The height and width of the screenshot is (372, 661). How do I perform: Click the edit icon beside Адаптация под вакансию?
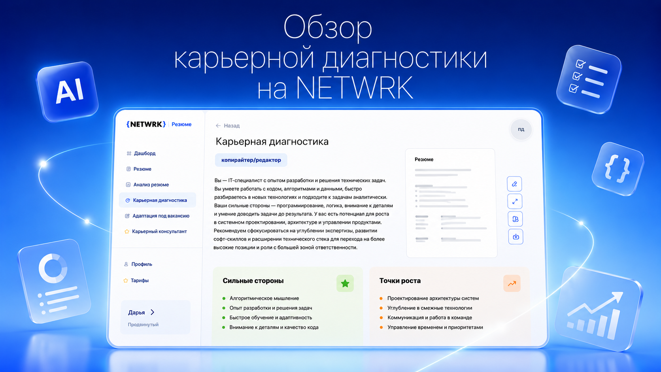tap(127, 216)
